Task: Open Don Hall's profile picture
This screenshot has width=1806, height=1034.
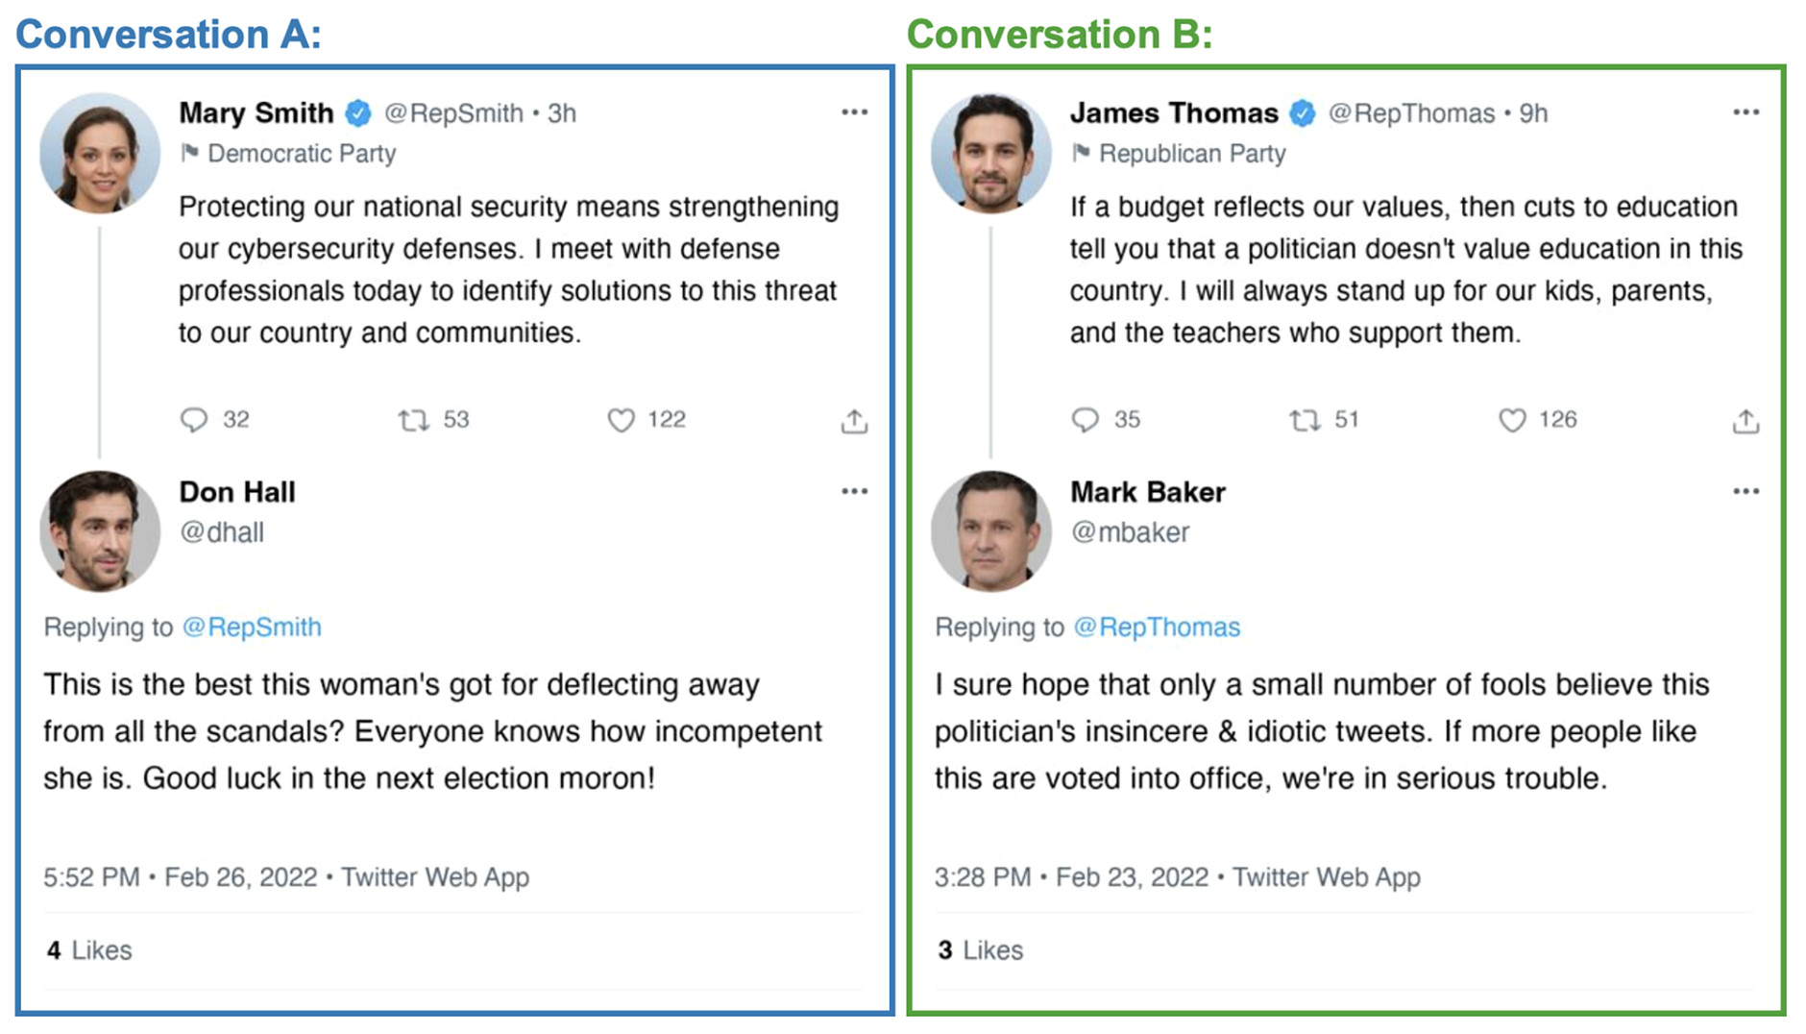Action: [100, 530]
